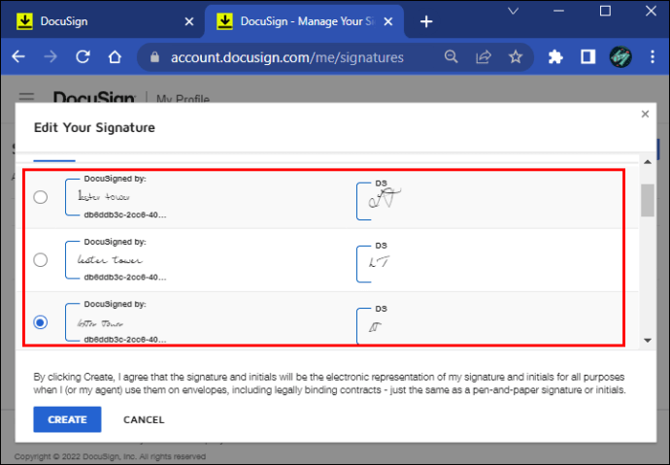Image resolution: width=670 pixels, height=465 pixels.
Task: Select the first signature style radio button
Action: [41, 197]
